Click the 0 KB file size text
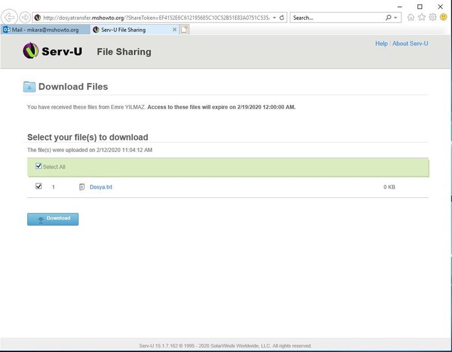 (389, 187)
